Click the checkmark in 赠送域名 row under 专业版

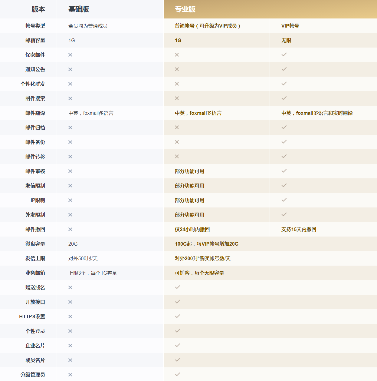(x=178, y=287)
